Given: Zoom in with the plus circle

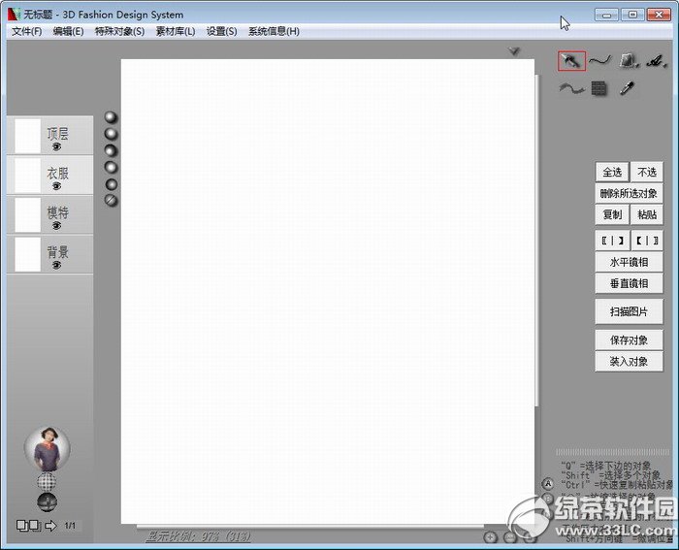Looking at the screenshot, I should [x=490, y=537].
